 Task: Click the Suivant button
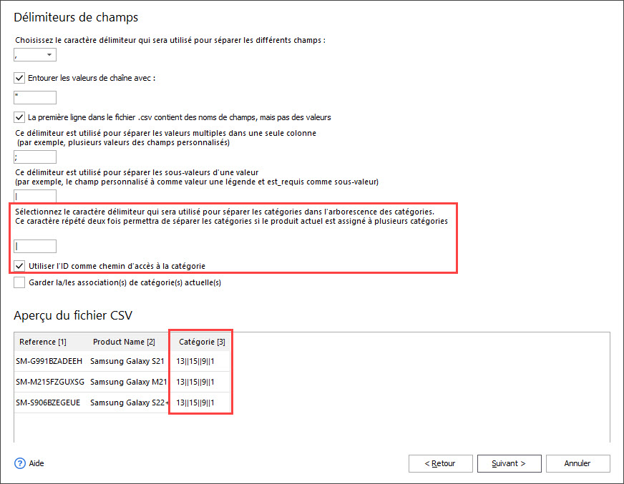click(x=509, y=463)
